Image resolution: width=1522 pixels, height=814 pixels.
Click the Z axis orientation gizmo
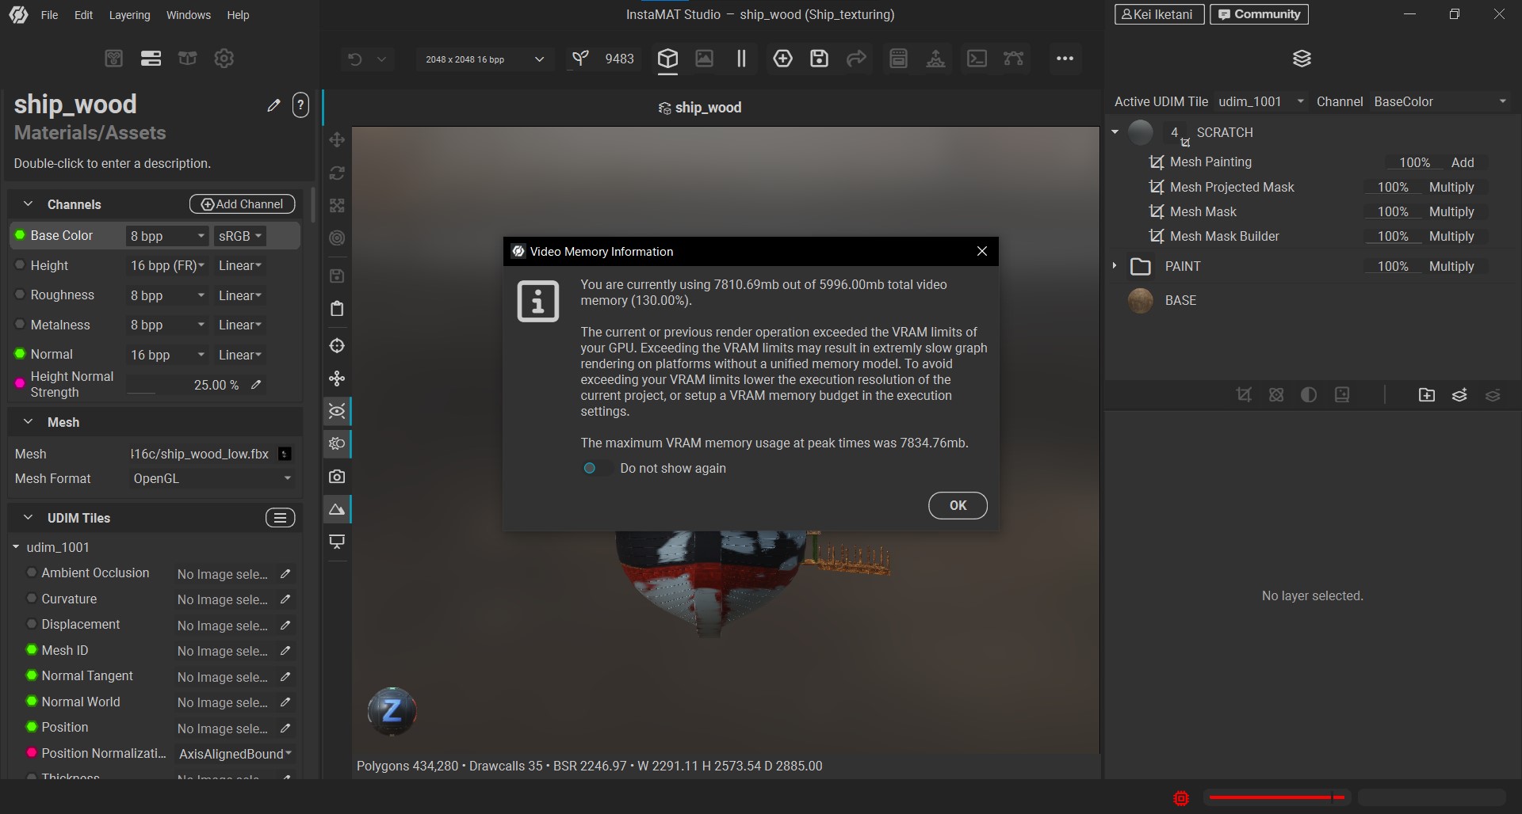[x=392, y=711]
